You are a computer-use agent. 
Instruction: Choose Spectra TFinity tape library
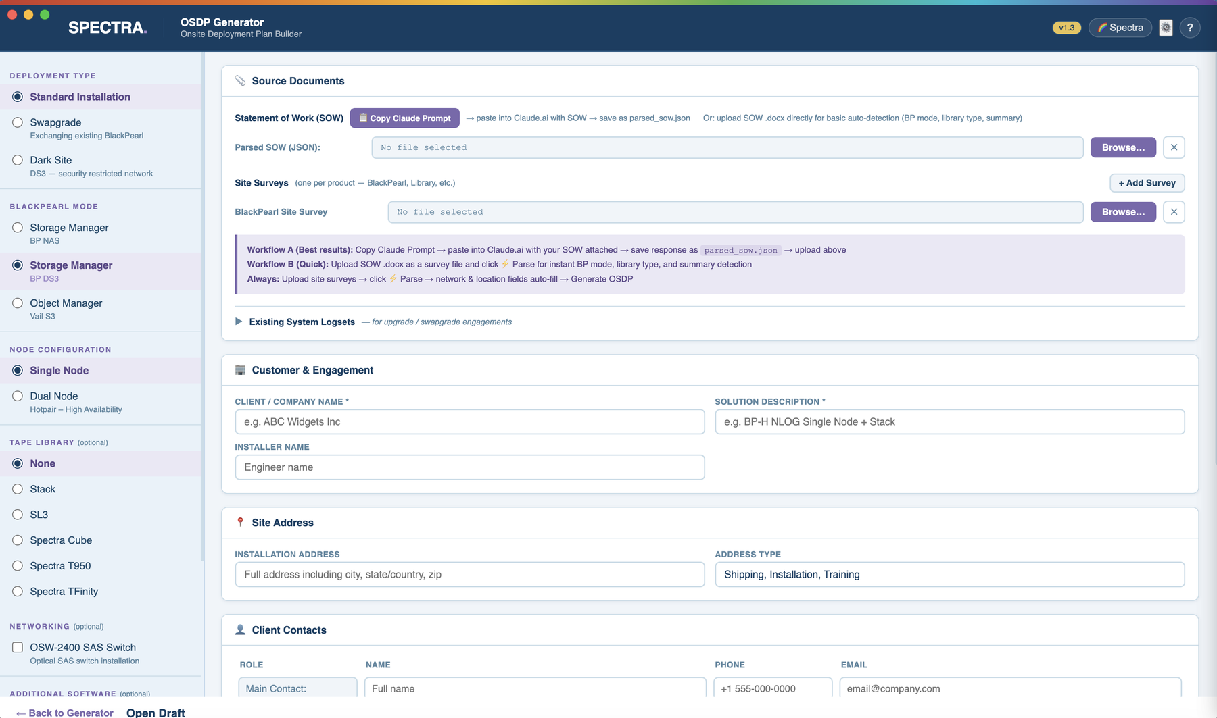[18, 592]
